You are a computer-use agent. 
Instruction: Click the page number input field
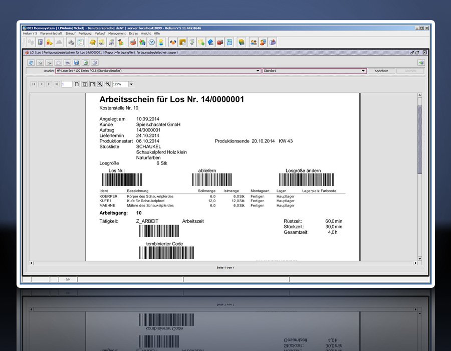(67, 84)
